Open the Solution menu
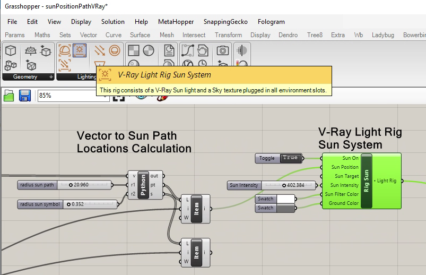 (113, 22)
